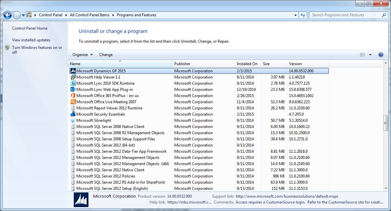This screenshot has height=211, width=391.
Task: Refresh the Programs and Features list
Action: [x=303, y=15]
